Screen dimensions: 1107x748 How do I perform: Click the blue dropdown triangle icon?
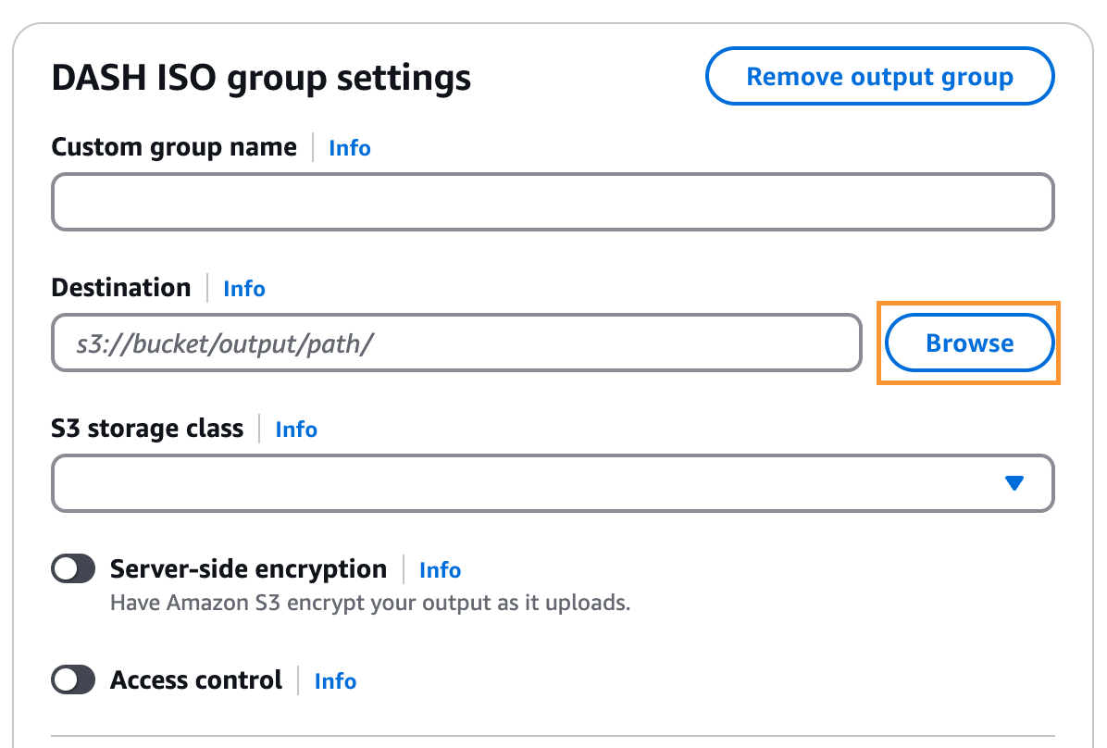point(1015,481)
